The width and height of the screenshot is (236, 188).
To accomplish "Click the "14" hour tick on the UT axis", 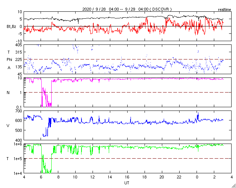I will click(x=110, y=177).
